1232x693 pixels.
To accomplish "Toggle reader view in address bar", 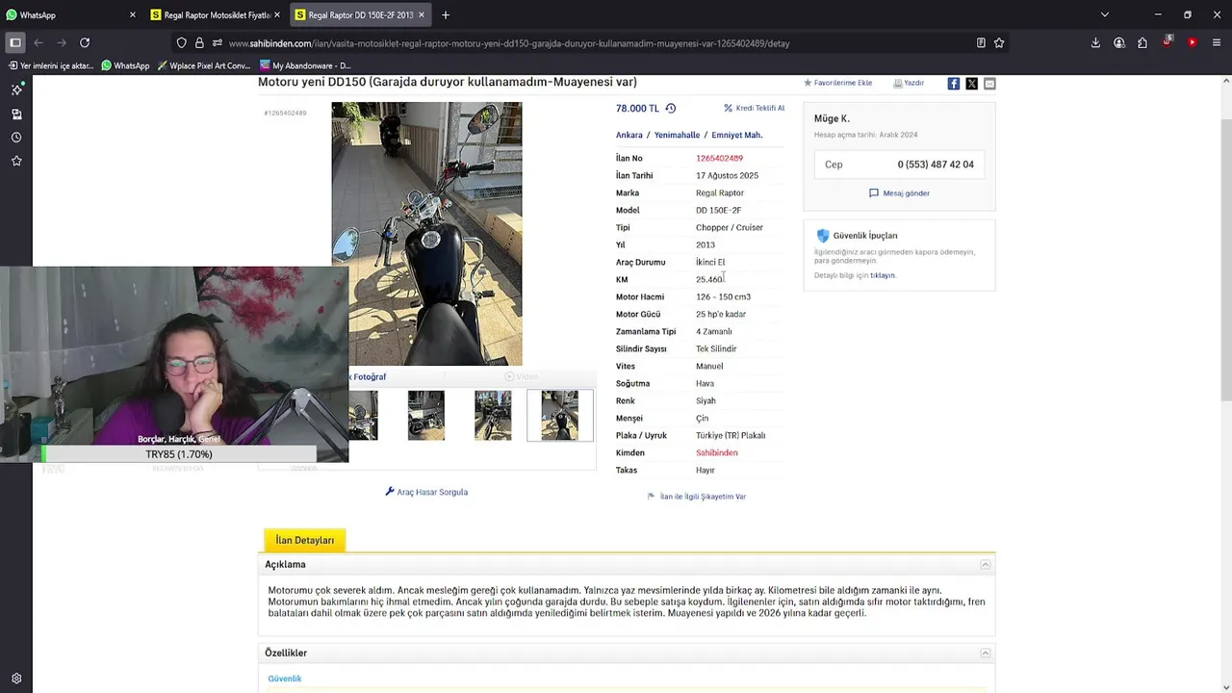I will pos(981,43).
